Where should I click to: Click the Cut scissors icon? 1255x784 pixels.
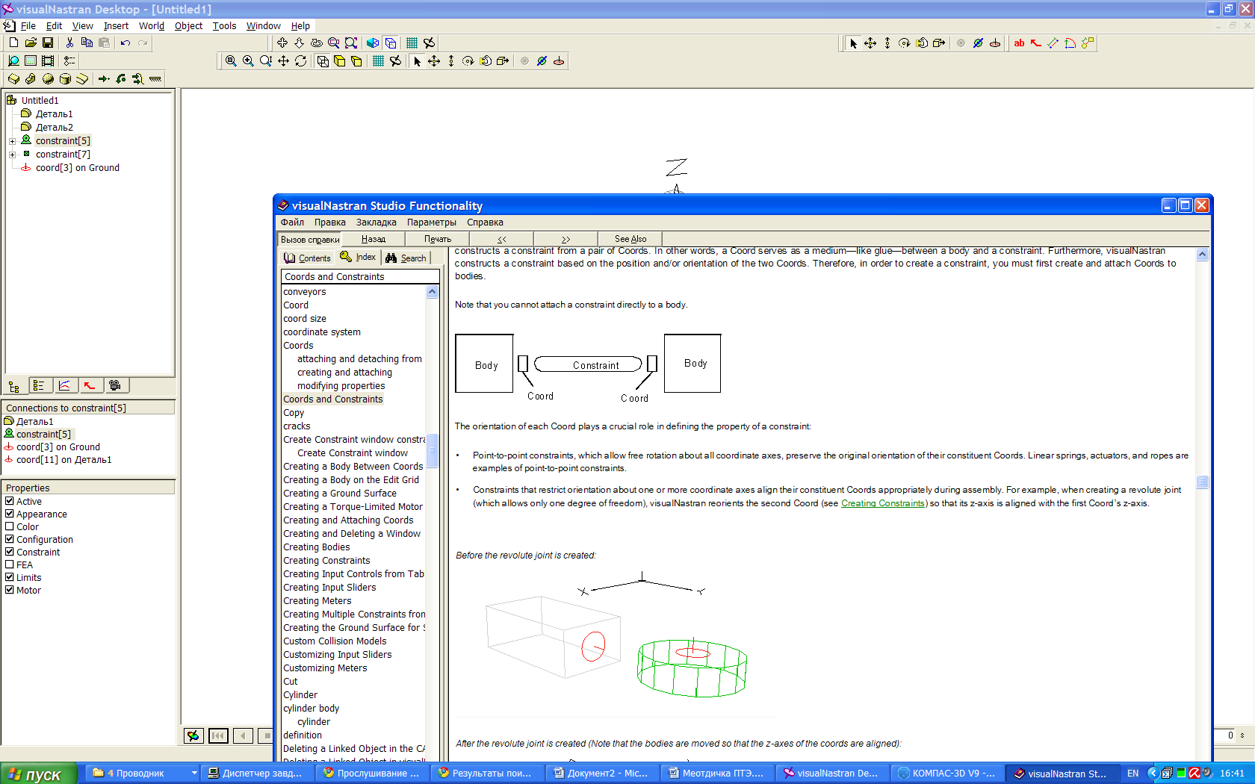coord(69,43)
